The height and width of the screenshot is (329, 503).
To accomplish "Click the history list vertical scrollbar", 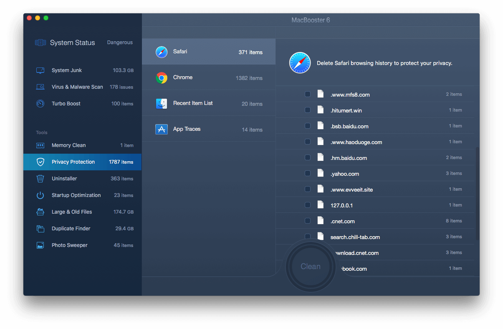I will [x=478, y=192].
